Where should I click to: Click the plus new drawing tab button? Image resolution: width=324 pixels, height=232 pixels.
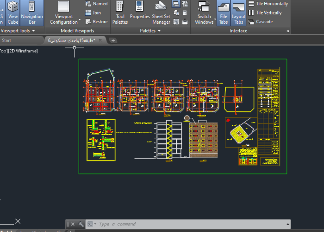pyautogui.click(x=113, y=40)
